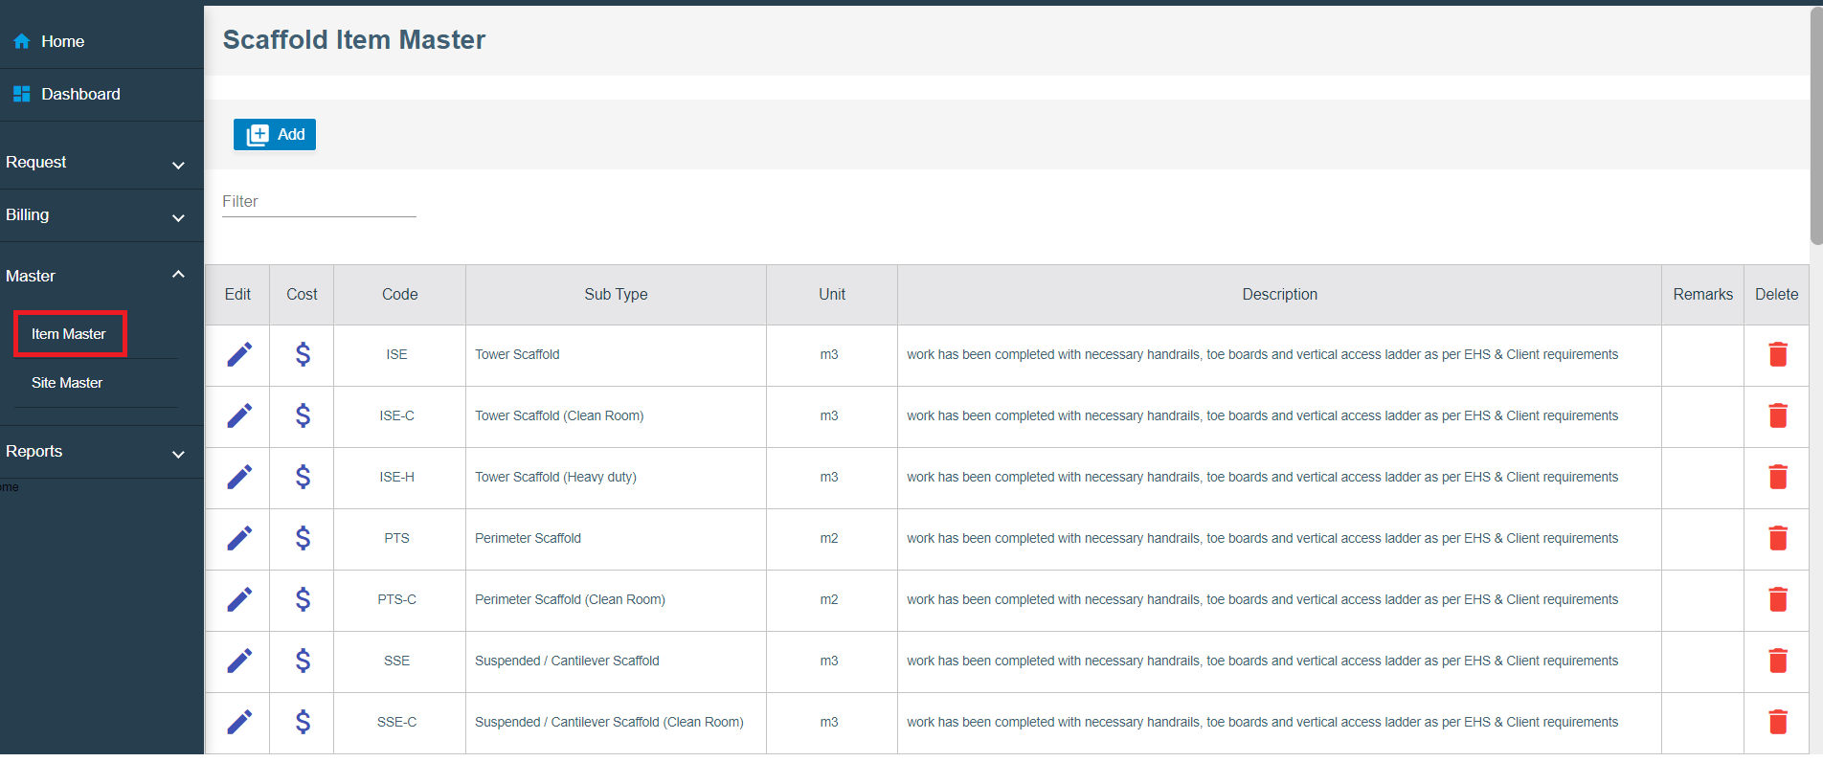The image size is (1823, 762).
Task: Edit the Perimeter Scaffold PTS row
Action: pos(239,538)
